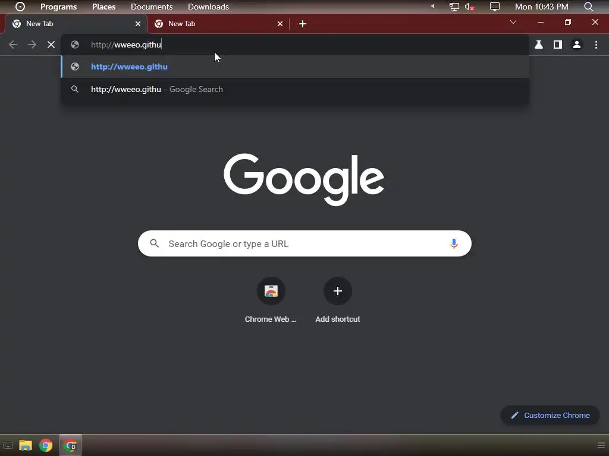The image size is (609, 456).
Task: Open Customize Chrome
Action: [x=550, y=415]
